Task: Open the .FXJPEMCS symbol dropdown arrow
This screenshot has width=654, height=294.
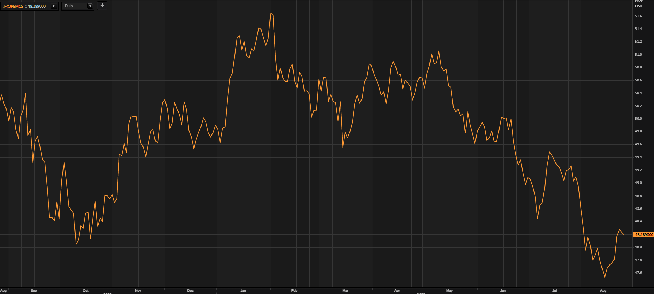Action: coord(54,6)
